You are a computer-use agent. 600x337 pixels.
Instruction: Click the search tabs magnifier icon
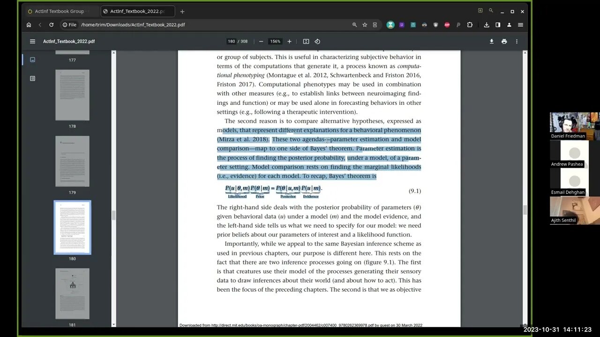(x=491, y=10)
